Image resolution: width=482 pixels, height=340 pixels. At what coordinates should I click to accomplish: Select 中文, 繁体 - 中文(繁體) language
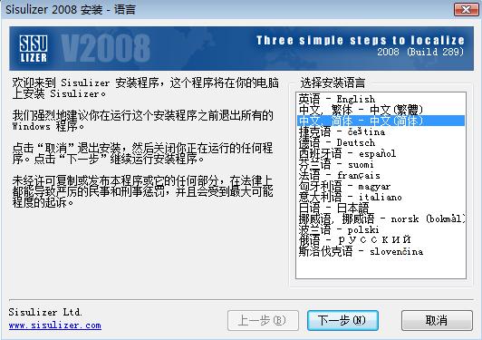tap(381, 110)
